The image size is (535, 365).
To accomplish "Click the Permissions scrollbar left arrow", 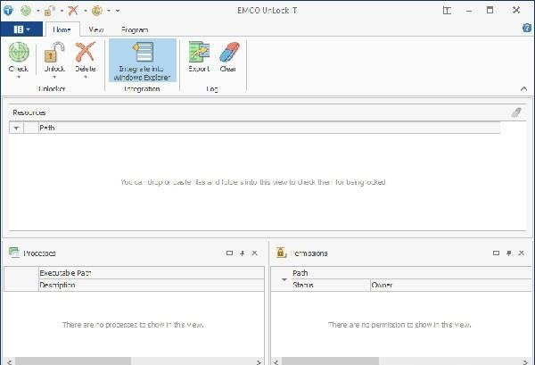I will 276,361.
